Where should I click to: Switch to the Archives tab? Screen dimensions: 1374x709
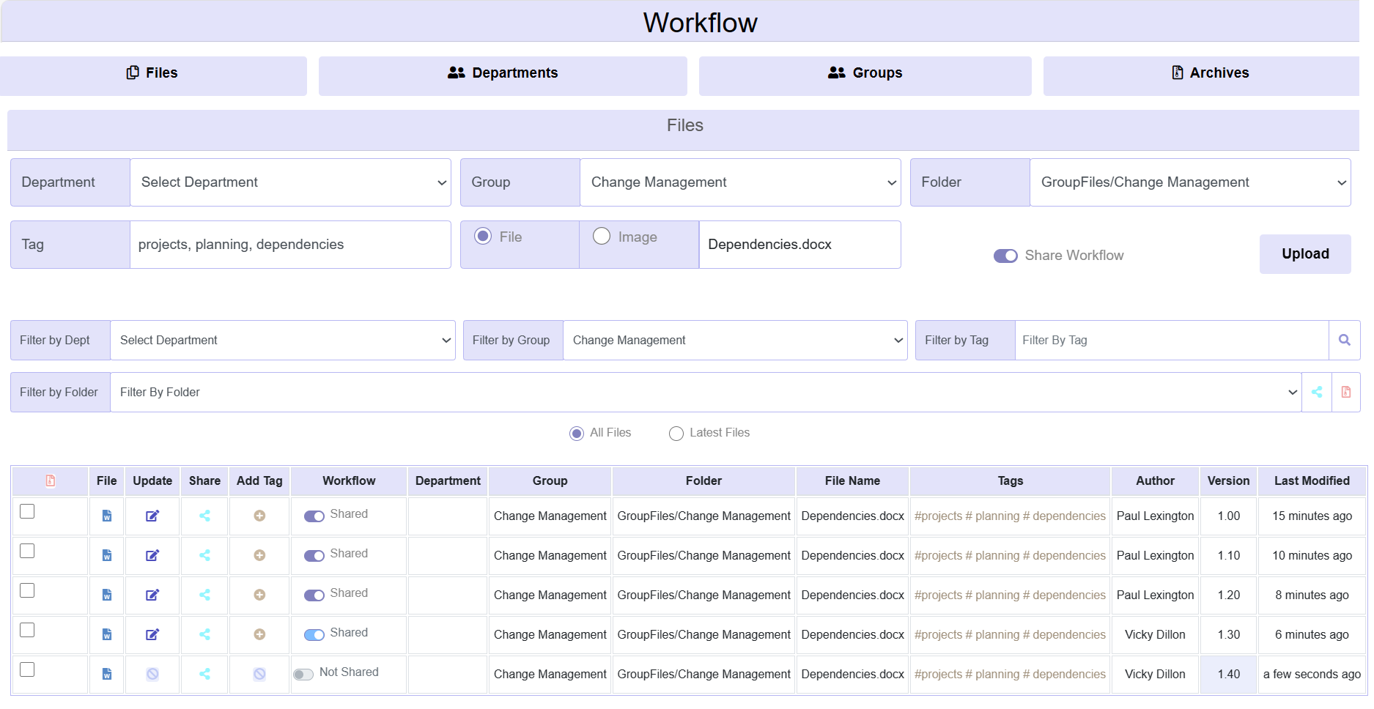coord(1209,73)
